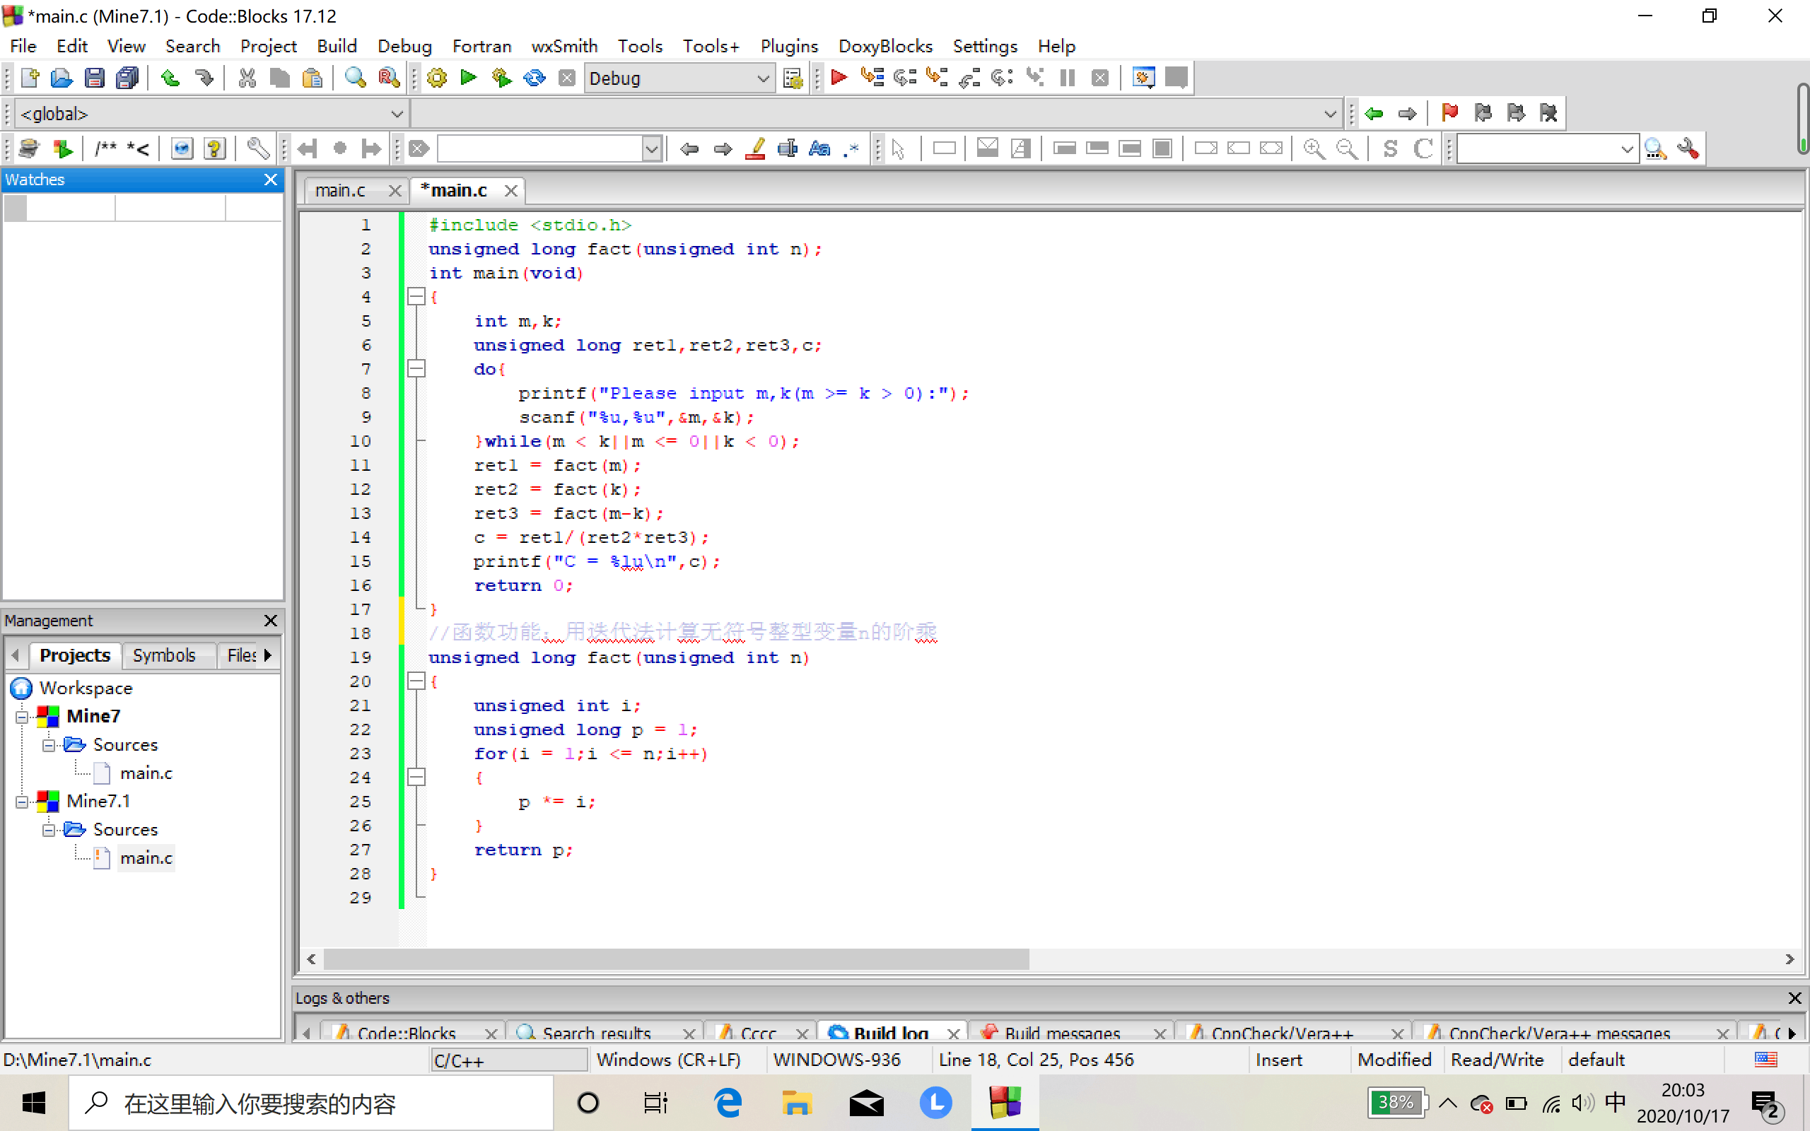1810x1131 pixels.
Task: Open File Explorer from the taskbar
Action: click(797, 1103)
